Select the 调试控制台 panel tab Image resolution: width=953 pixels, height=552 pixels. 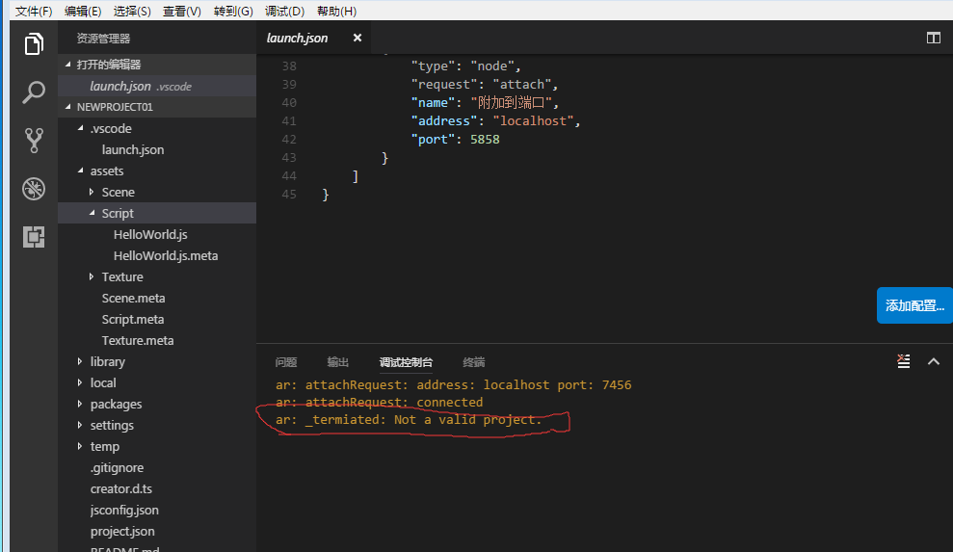point(406,362)
